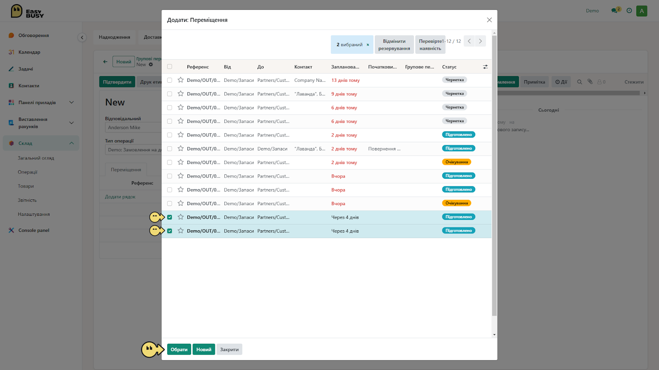This screenshot has width=659, height=370.
Task: Star the row dated 9 днів тому
Action: tap(180, 94)
